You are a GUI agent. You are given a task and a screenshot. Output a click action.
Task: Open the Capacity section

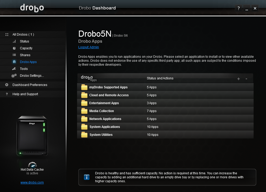[x=32, y=48]
